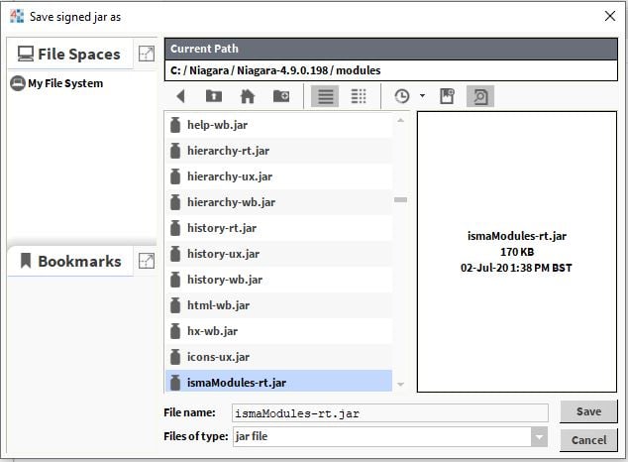Viewport: 628px width, 462px height.
Task: Click the File Spaces panel header
Action: (70, 54)
